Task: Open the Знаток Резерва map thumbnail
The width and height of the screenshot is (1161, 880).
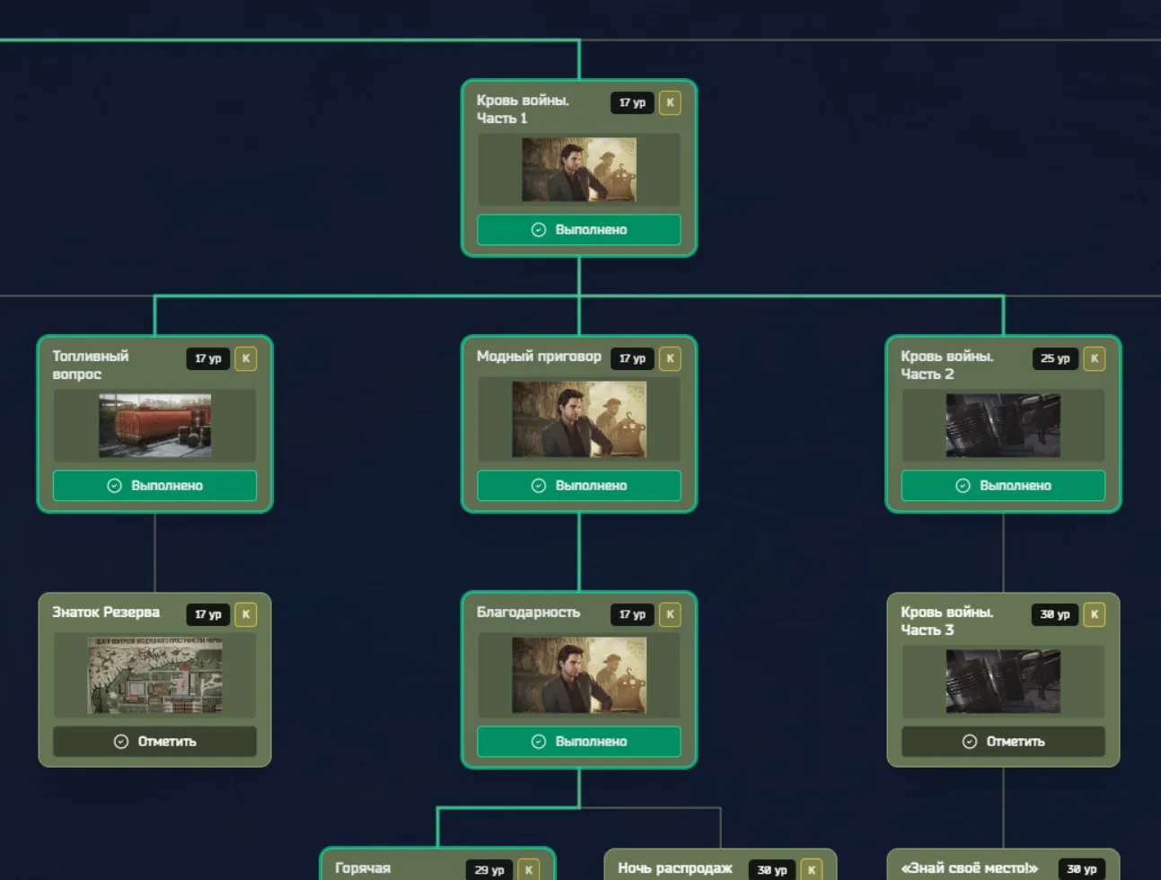Action: (x=154, y=675)
